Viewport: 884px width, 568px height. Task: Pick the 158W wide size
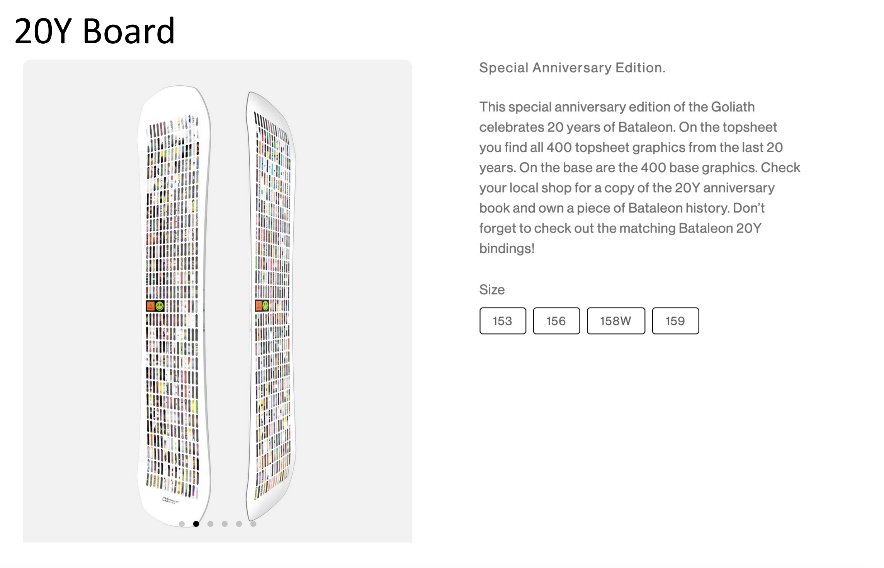pyautogui.click(x=616, y=321)
